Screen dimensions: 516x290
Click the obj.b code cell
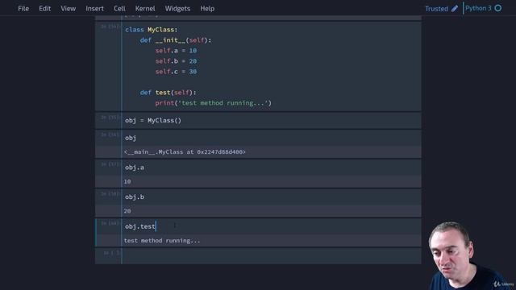pos(271,197)
